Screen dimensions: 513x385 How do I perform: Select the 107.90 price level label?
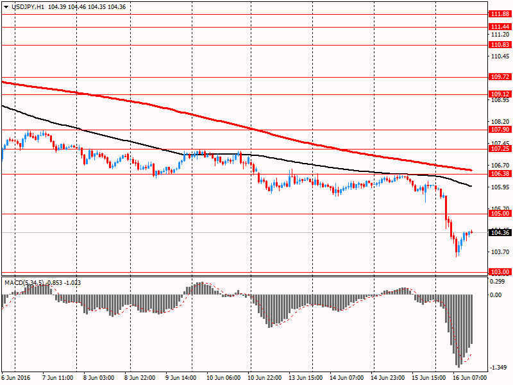500,130
